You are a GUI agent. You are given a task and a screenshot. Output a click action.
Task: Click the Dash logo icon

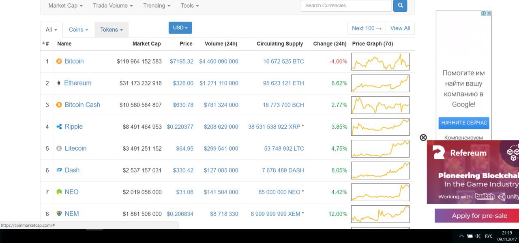coord(59,171)
